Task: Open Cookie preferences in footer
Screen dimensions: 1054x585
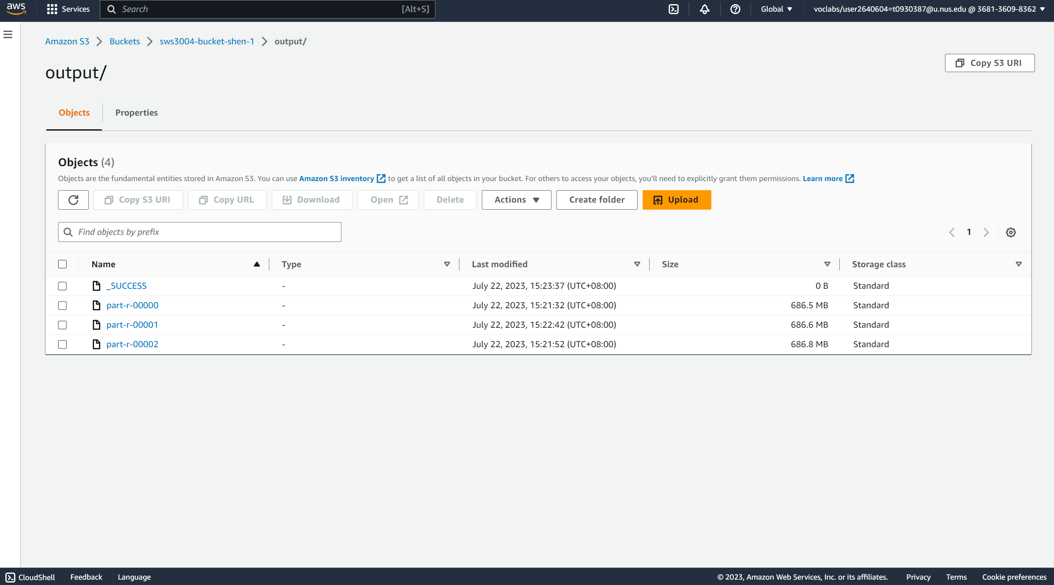Action: (1014, 577)
